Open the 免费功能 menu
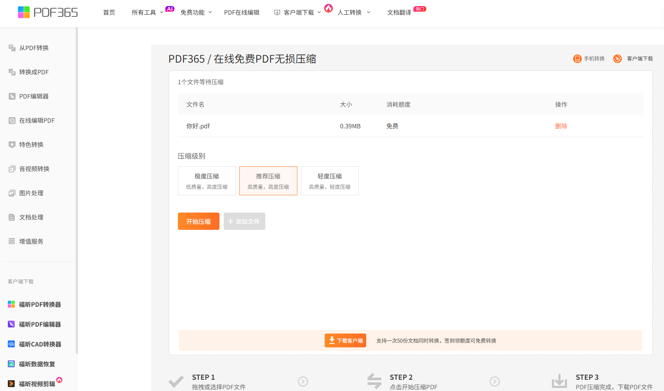The image size is (664, 391). tap(193, 13)
